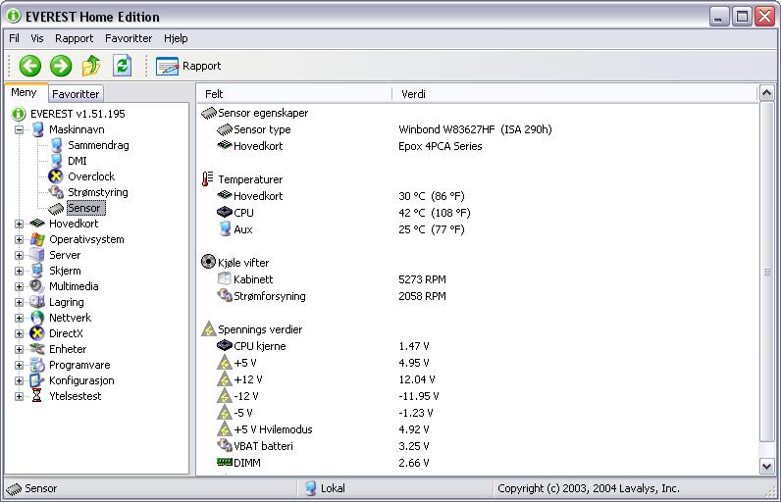Click the green Back arrow button

tap(29, 66)
